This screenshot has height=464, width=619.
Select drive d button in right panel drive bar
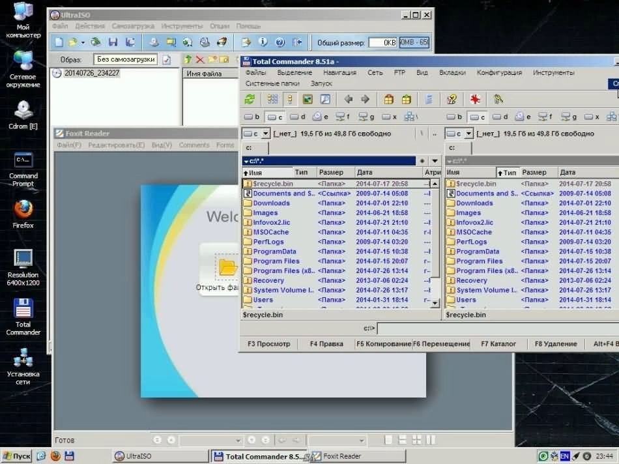500,117
